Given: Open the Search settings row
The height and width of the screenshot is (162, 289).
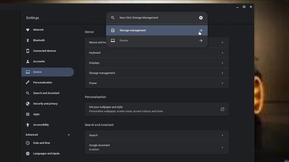Looking at the screenshot, I should pyautogui.click(x=157, y=135).
